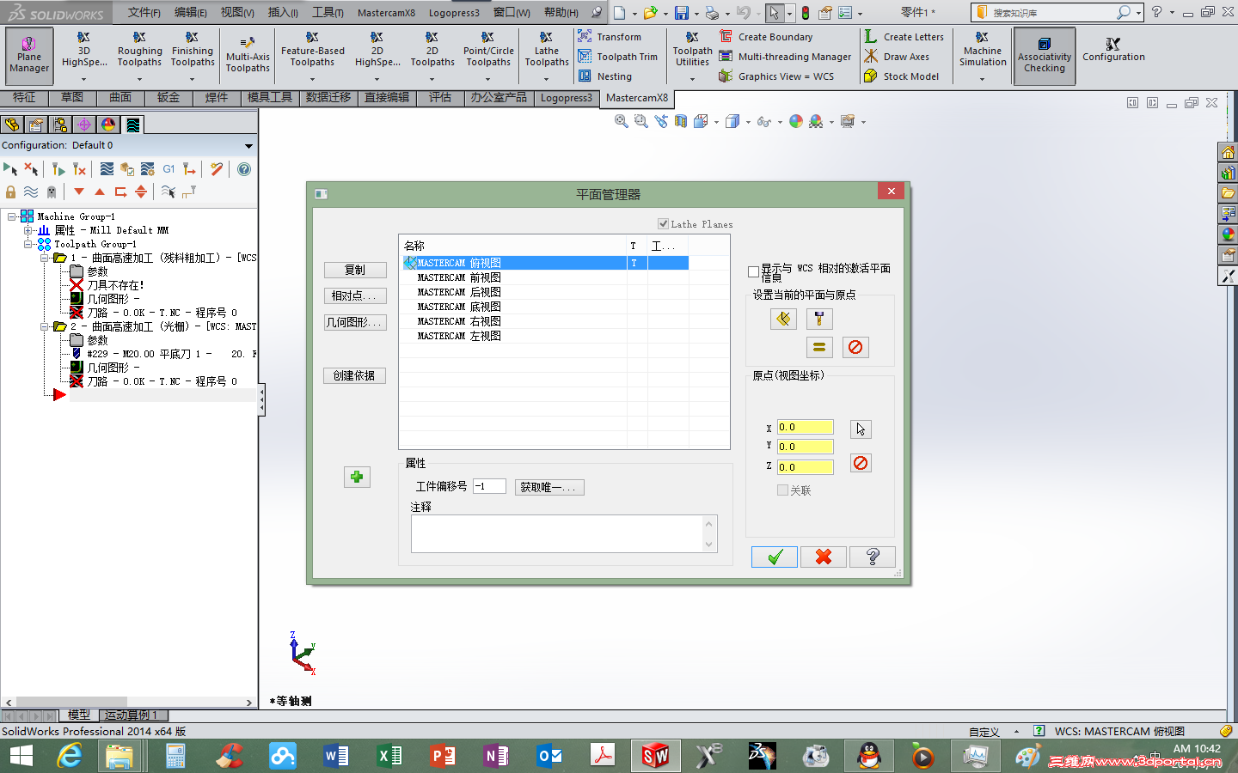1238x773 pixels.
Task: Open the Mastercam Configuration
Action: (x=1113, y=51)
